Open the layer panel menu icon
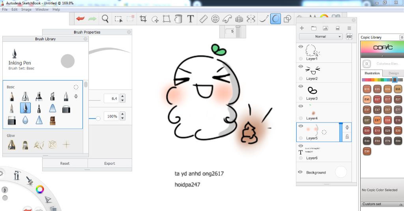This screenshot has width=404, height=211. click(349, 28)
